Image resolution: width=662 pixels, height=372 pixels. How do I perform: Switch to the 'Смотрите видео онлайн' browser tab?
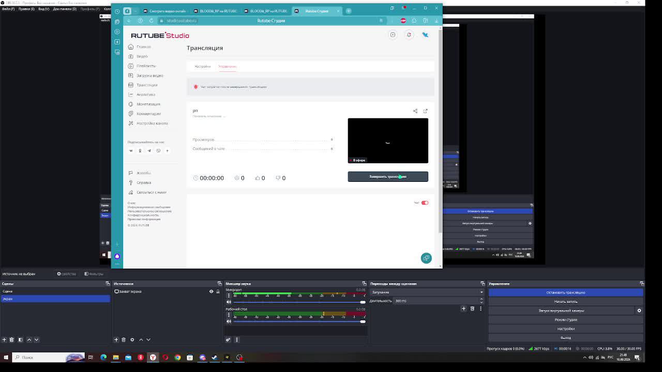[164, 11]
